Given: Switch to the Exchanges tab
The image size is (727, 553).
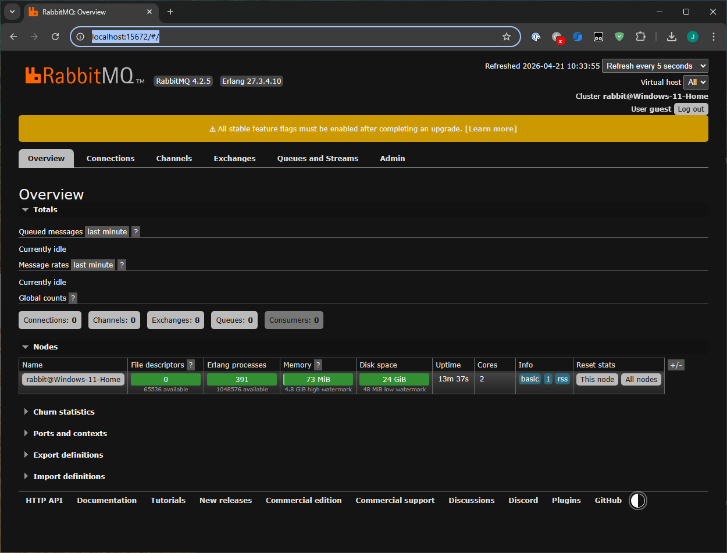Looking at the screenshot, I should tap(234, 158).
